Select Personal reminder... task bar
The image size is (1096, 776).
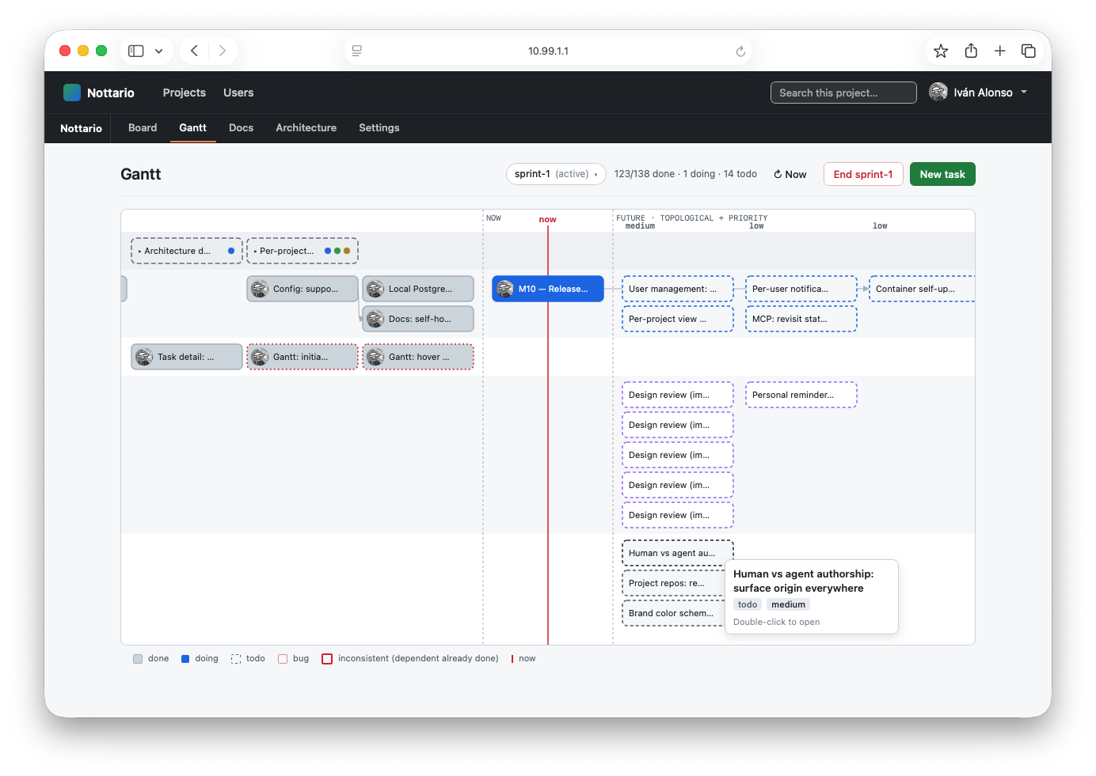pyautogui.click(x=801, y=395)
